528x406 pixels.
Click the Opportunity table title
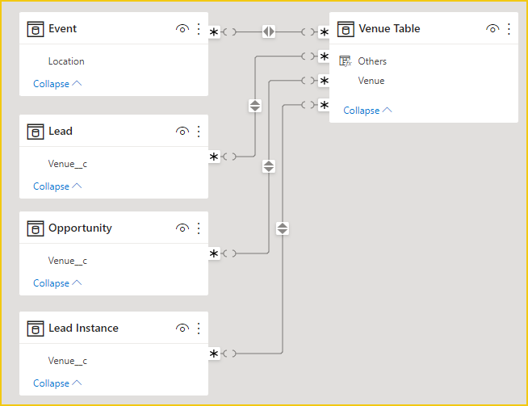click(80, 228)
